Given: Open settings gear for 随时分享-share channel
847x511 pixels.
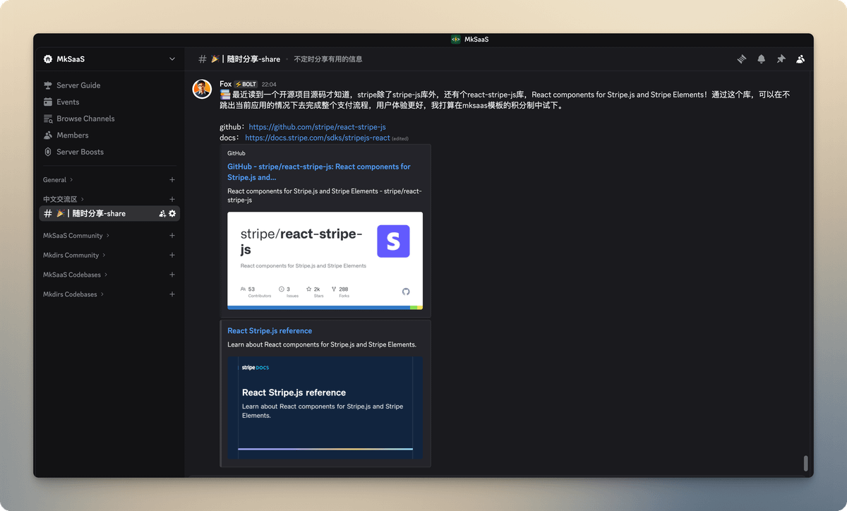Looking at the screenshot, I should tap(172, 213).
